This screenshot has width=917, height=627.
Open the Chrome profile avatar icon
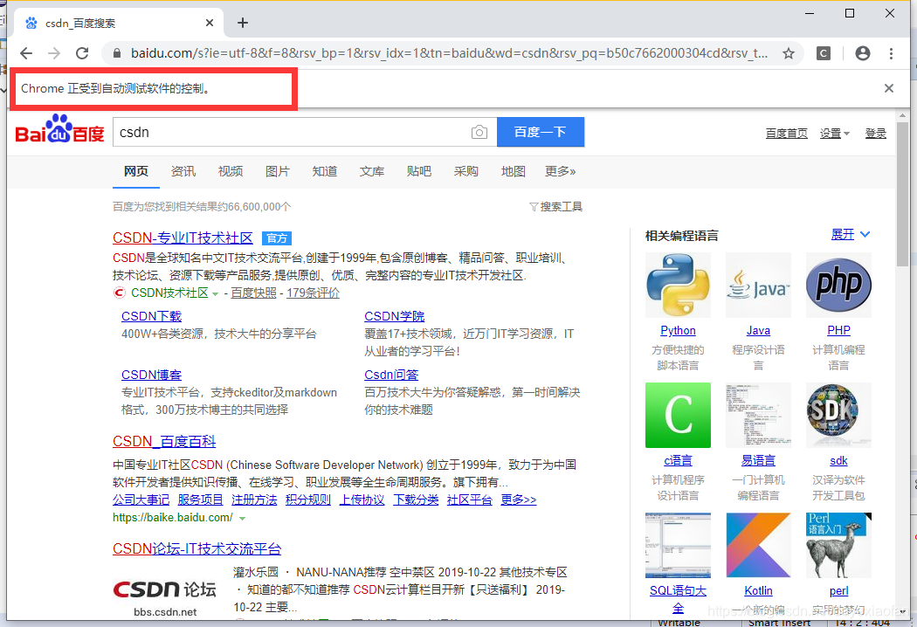863,53
